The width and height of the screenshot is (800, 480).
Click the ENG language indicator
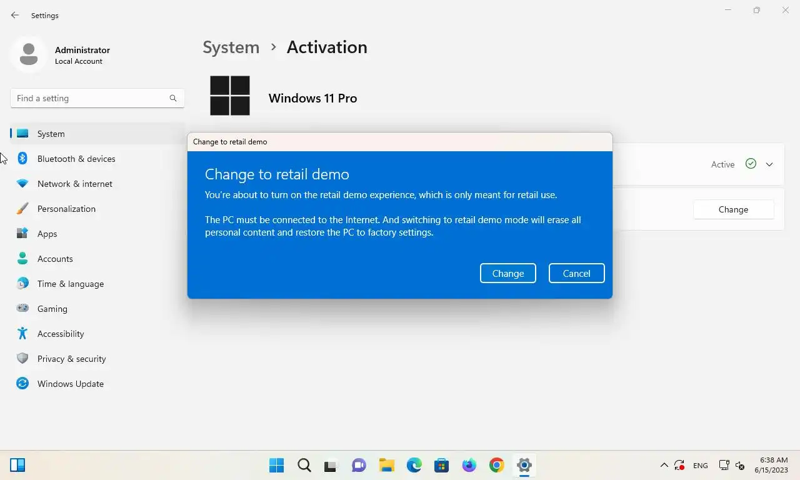[x=701, y=466]
